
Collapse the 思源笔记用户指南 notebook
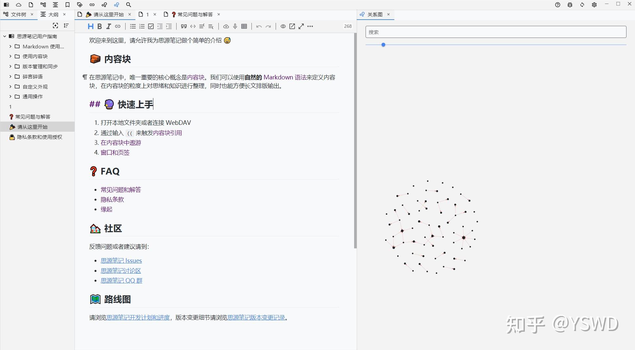5,36
